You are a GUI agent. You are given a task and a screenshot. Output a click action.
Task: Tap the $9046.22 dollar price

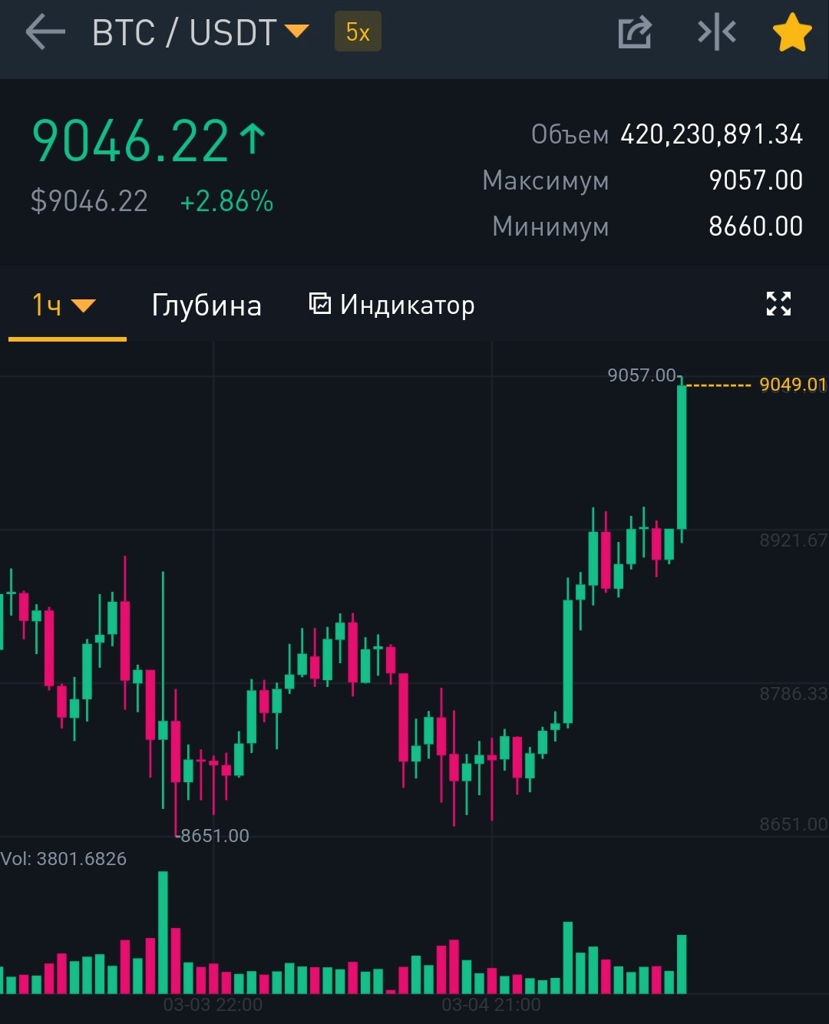pos(89,202)
